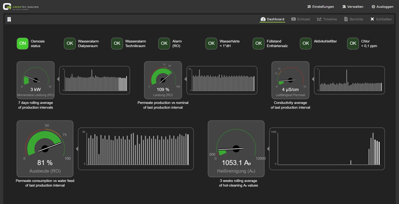The width and height of the screenshot is (399, 204).
Task: Click the Chlor OK status indicator
Action: [353, 44]
